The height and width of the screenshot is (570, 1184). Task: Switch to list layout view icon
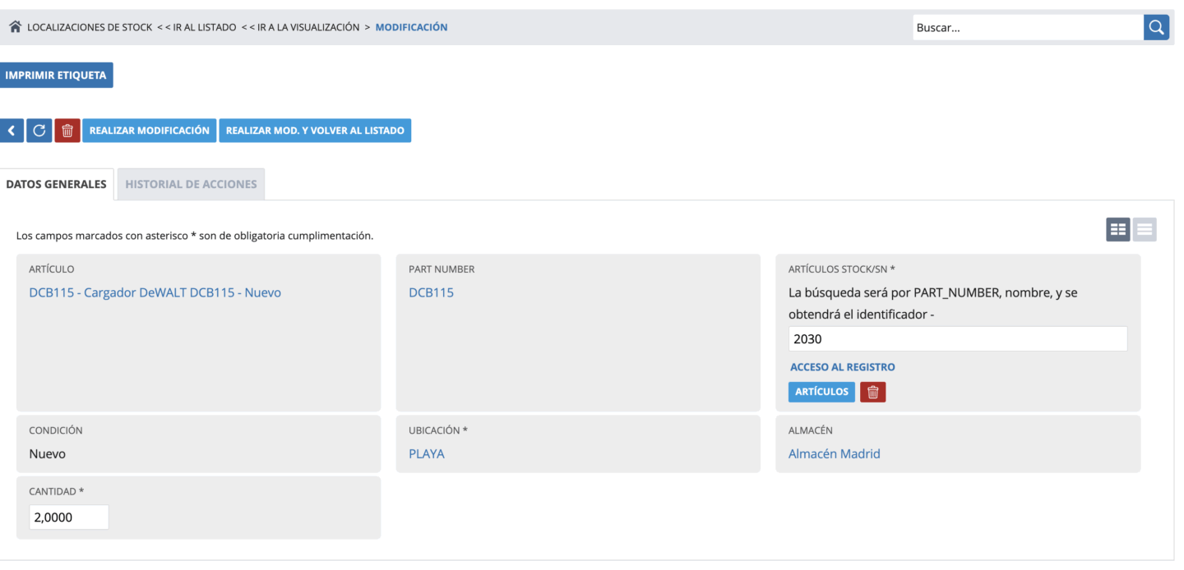pyautogui.click(x=1145, y=230)
